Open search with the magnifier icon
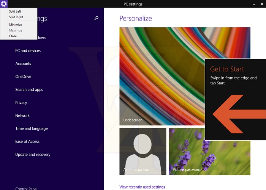 point(97,18)
